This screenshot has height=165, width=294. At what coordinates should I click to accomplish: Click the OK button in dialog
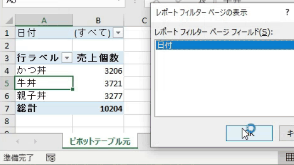pyautogui.click(x=249, y=133)
